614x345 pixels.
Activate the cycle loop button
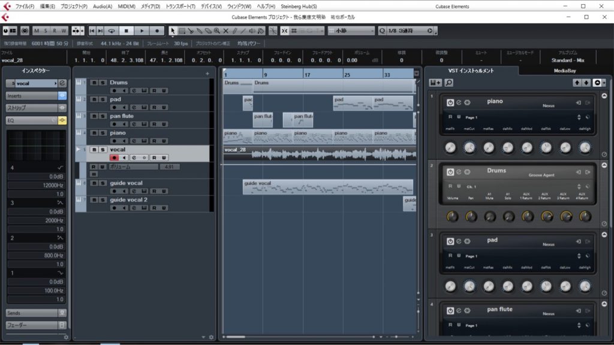[x=112, y=31]
